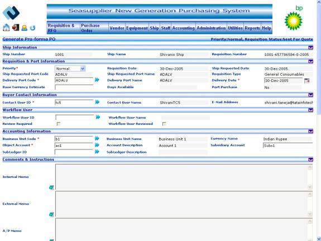Open the home page icon

click(6, 27)
